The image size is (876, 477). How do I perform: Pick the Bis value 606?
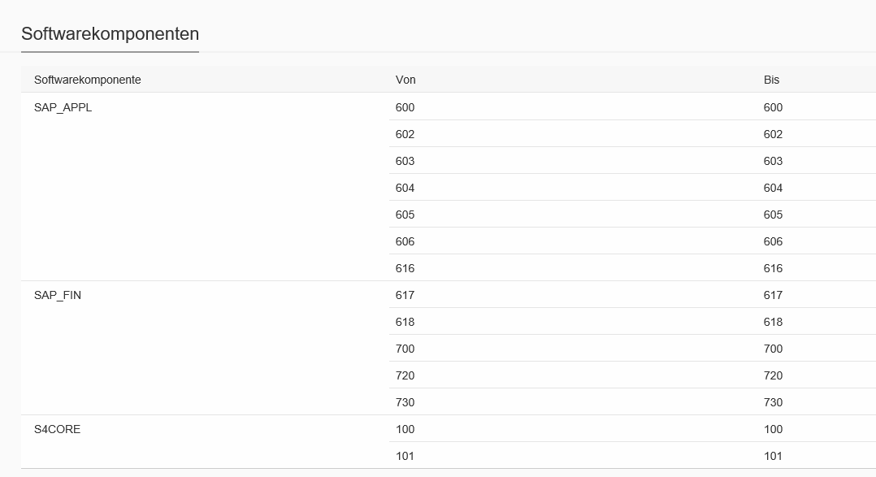point(773,241)
